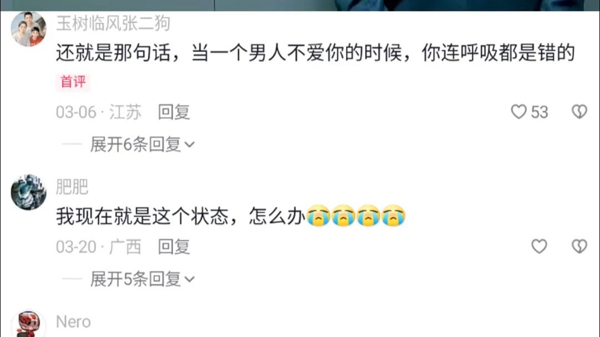Open 玉树临风张二狗's avatar photo
Viewport: 600px width, 337px height.
tap(29, 29)
